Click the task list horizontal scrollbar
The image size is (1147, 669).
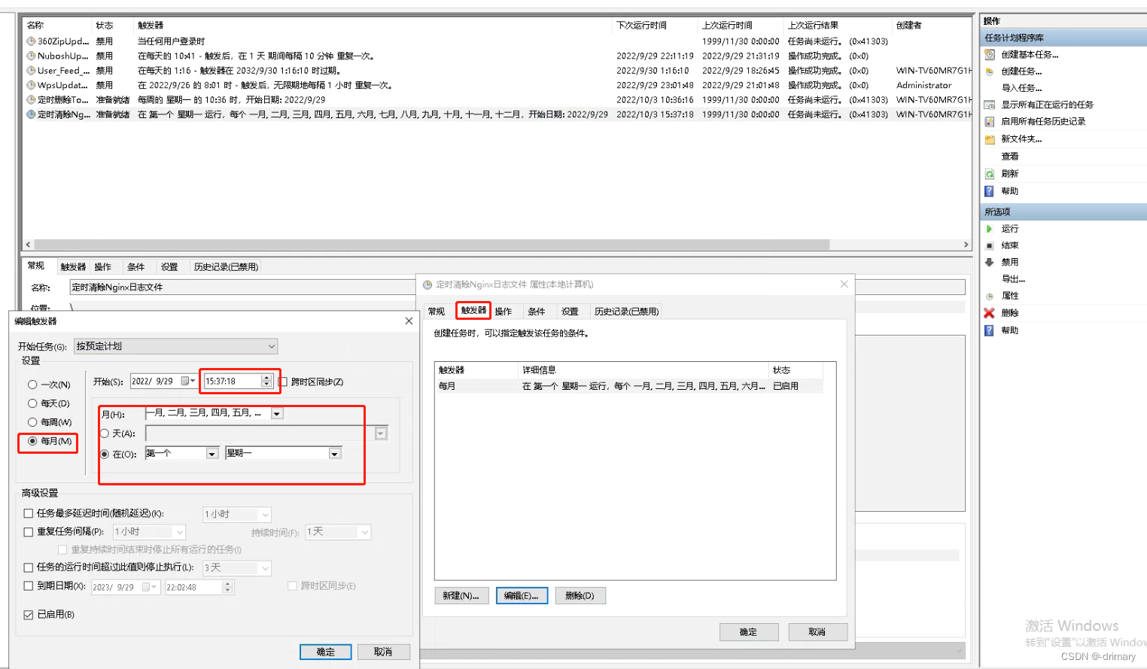[431, 245]
